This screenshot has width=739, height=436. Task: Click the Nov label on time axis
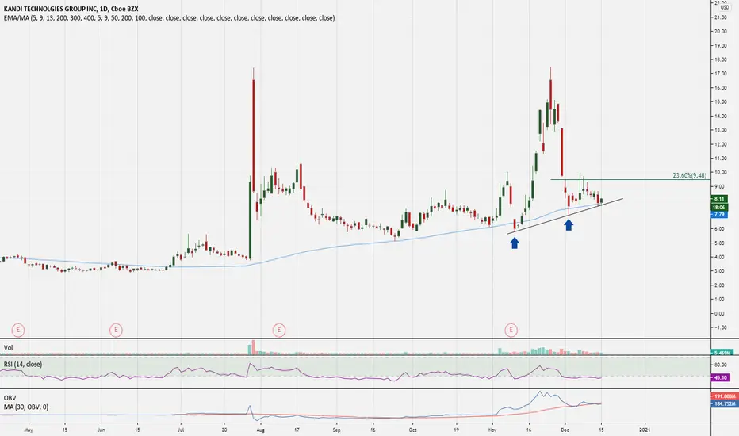pos(492,430)
